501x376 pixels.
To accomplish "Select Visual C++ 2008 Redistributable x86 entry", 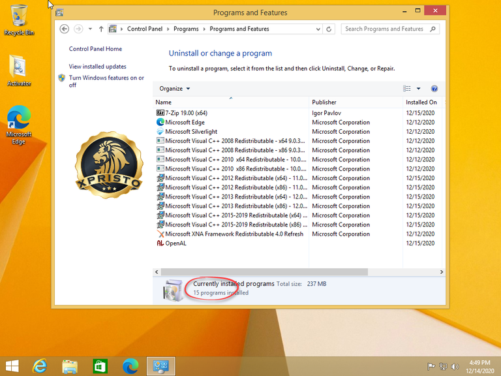I will point(299,150).
